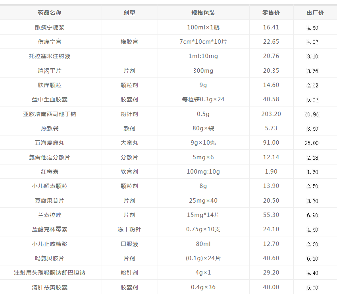
Task: Click the 规格包装 column header
Action: tap(203, 13)
